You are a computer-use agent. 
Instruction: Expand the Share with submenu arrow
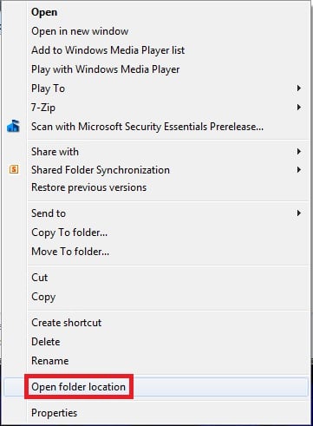point(299,152)
